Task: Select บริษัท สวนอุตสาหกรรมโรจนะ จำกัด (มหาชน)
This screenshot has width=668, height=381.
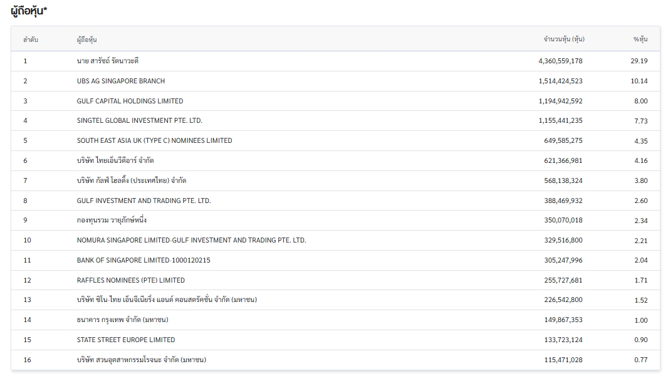Action: (x=142, y=360)
